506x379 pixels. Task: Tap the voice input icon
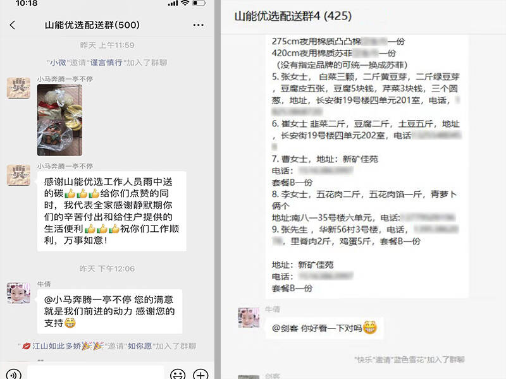[13, 374]
